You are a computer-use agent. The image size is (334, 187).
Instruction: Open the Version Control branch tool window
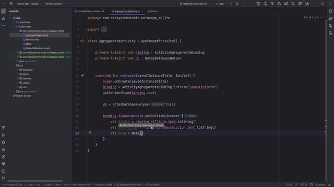coord(4,178)
